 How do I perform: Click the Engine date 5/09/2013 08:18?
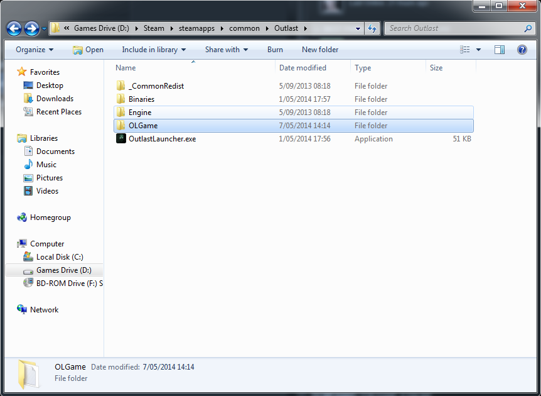coord(304,113)
